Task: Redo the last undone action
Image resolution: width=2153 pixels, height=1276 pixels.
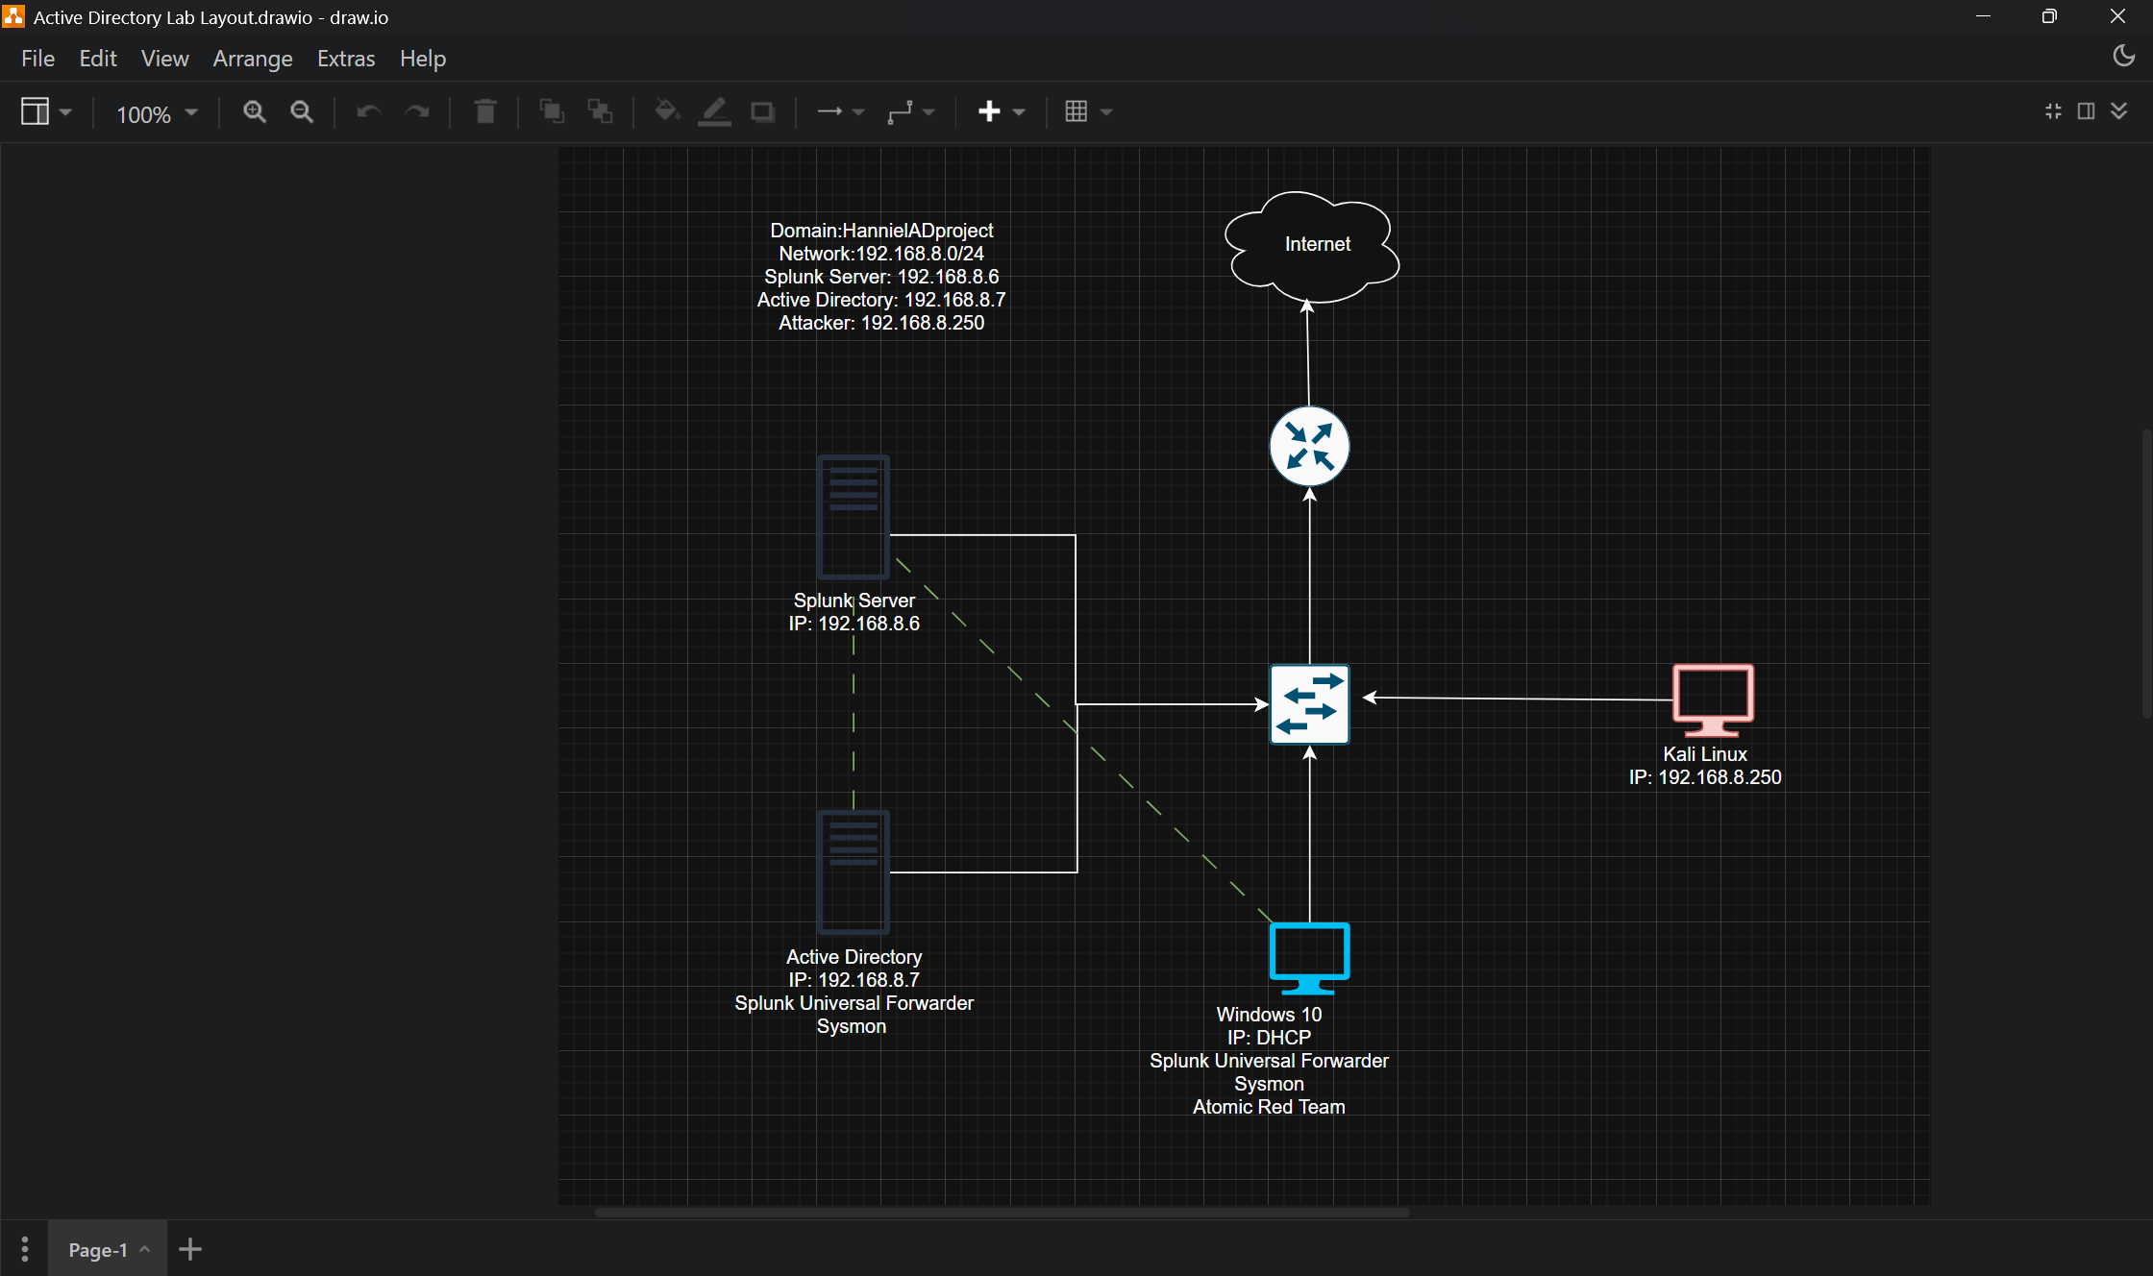Action: click(x=417, y=112)
